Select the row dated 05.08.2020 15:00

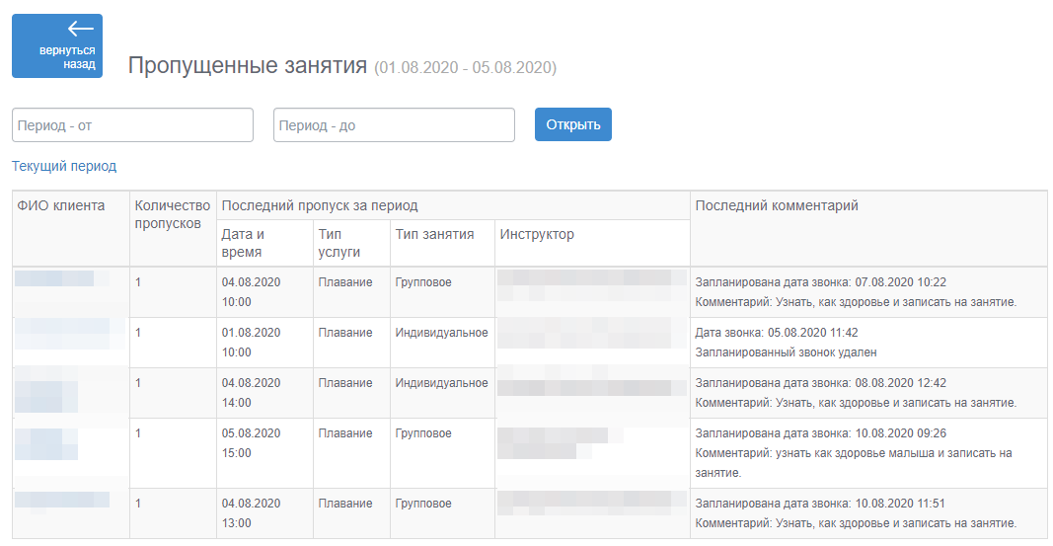[529, 453]
